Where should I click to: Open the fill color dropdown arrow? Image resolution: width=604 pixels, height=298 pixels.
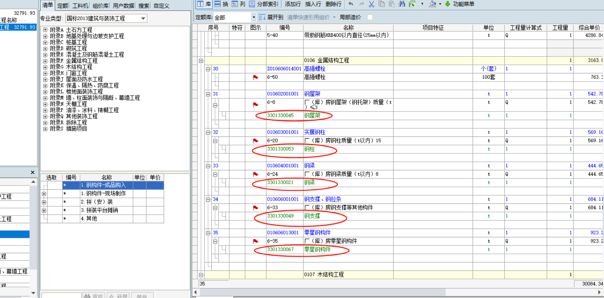pos(440,4)
